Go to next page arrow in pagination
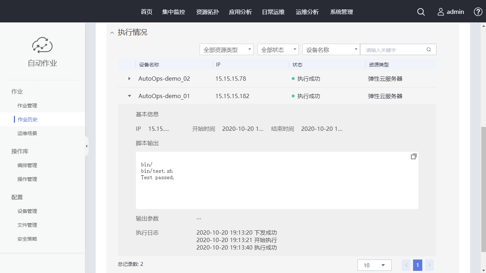Screen dimensions: 486x273 point(429,265)
